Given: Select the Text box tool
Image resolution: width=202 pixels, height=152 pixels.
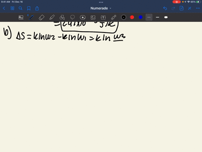Looking at the screenshot, I should (103, 17).
